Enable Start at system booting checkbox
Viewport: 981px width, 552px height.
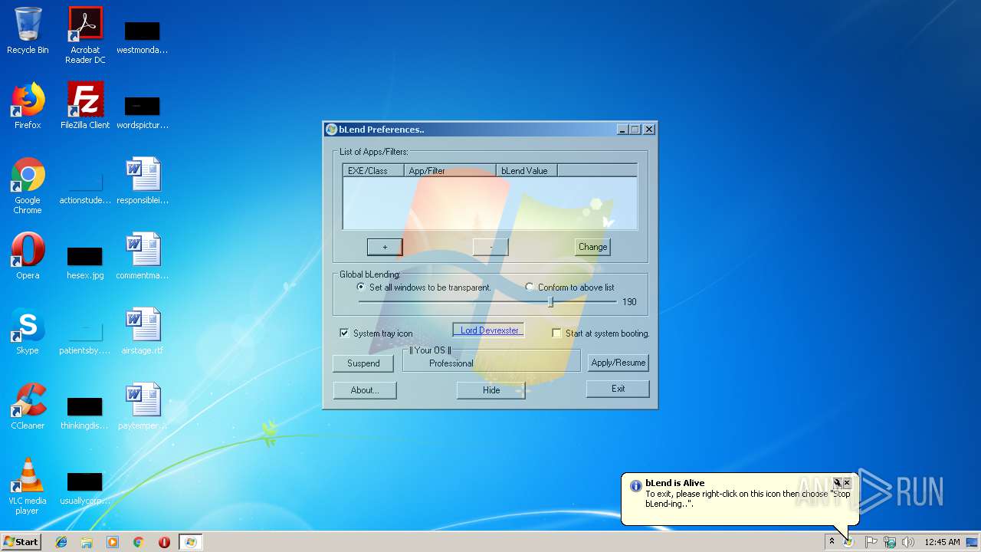click(557, 333)
